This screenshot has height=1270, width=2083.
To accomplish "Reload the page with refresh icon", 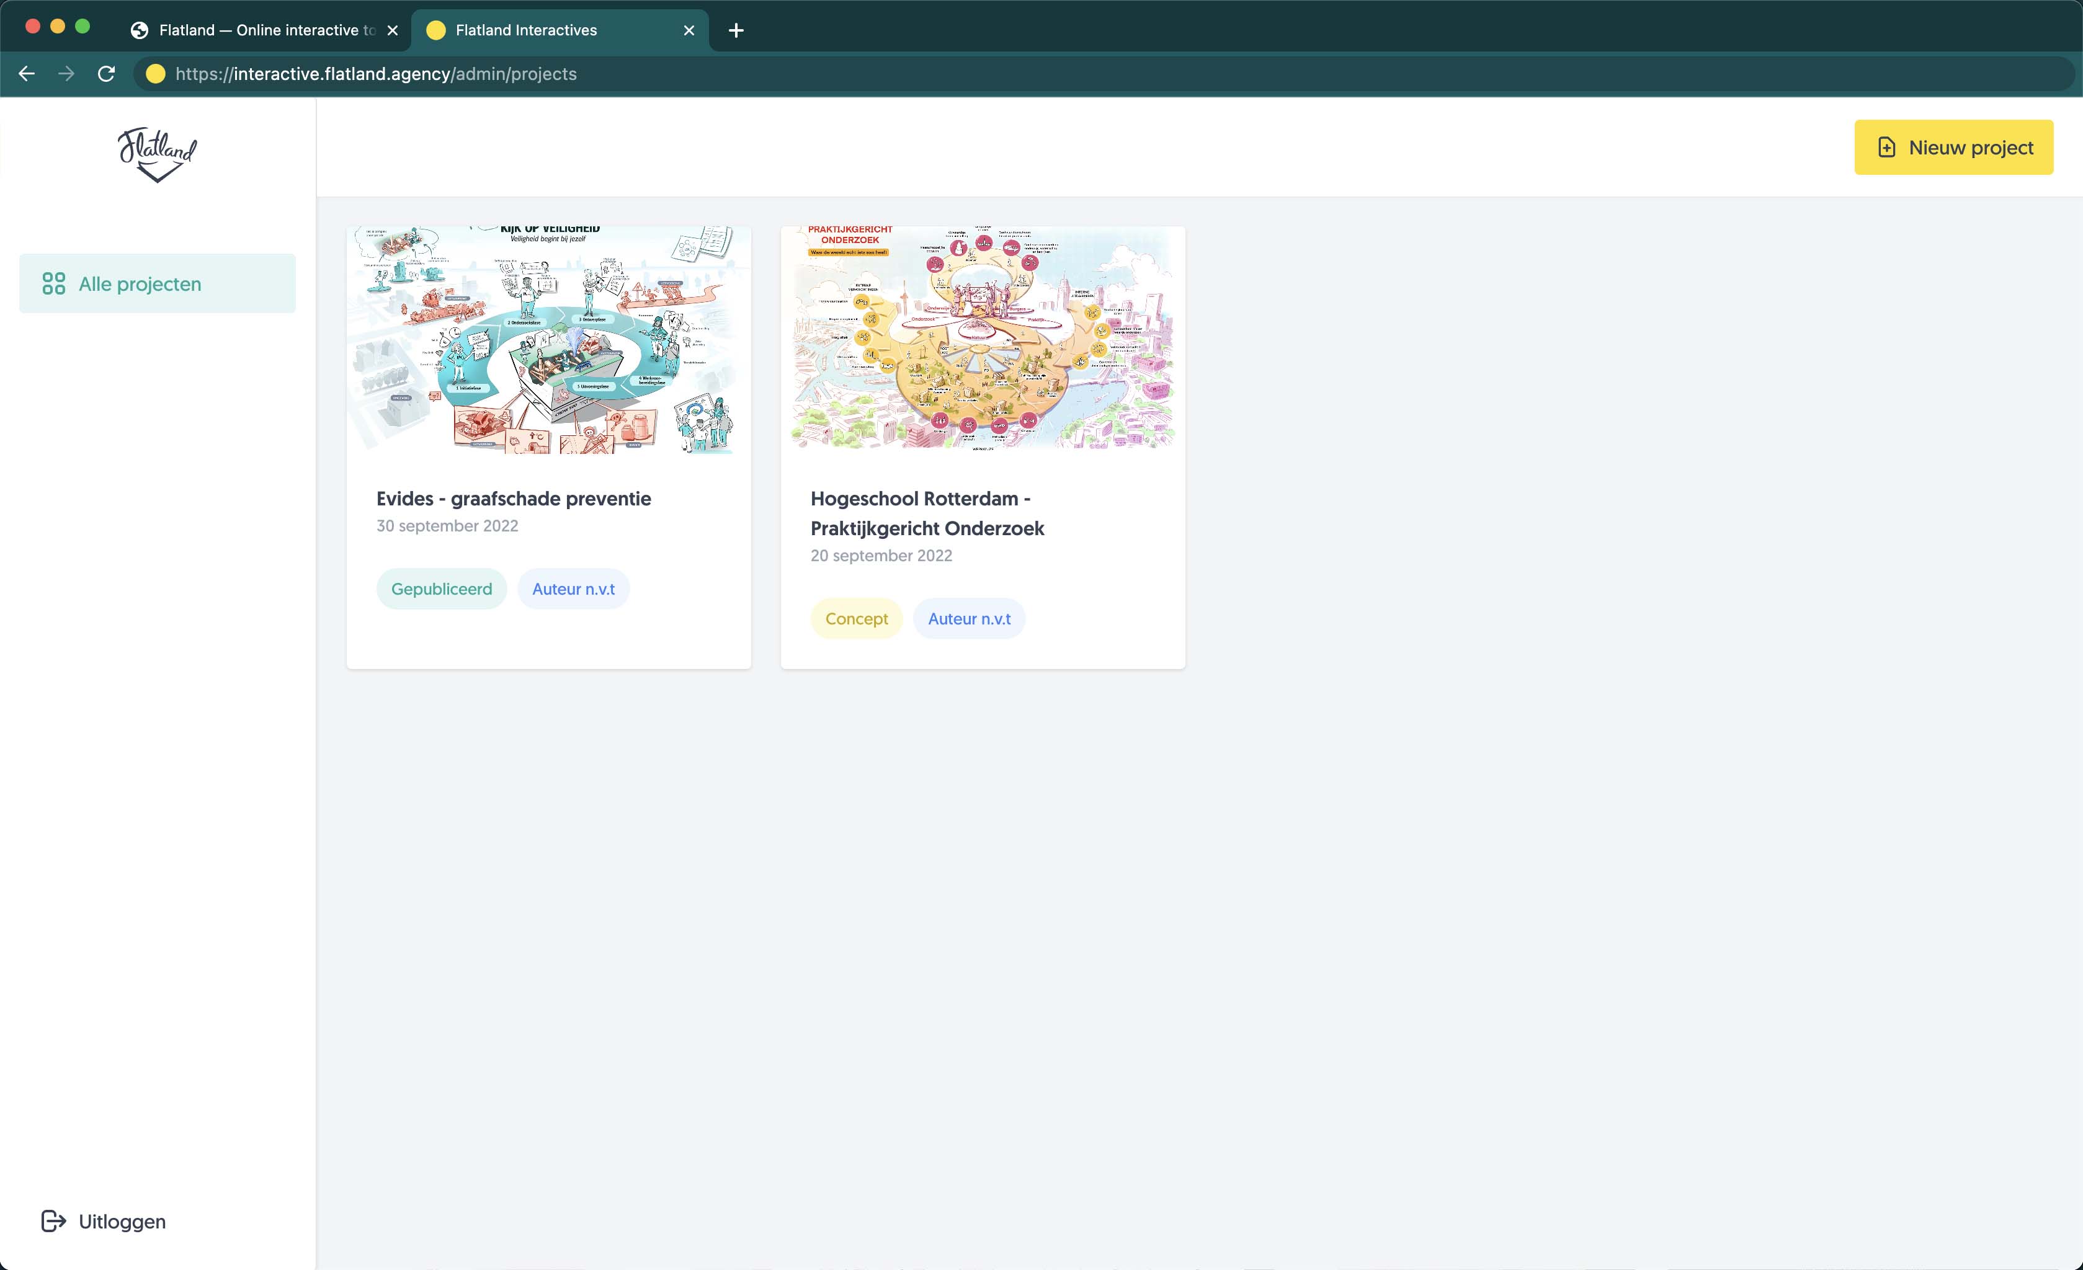I will pyautogui.click(x=107, y=74).
